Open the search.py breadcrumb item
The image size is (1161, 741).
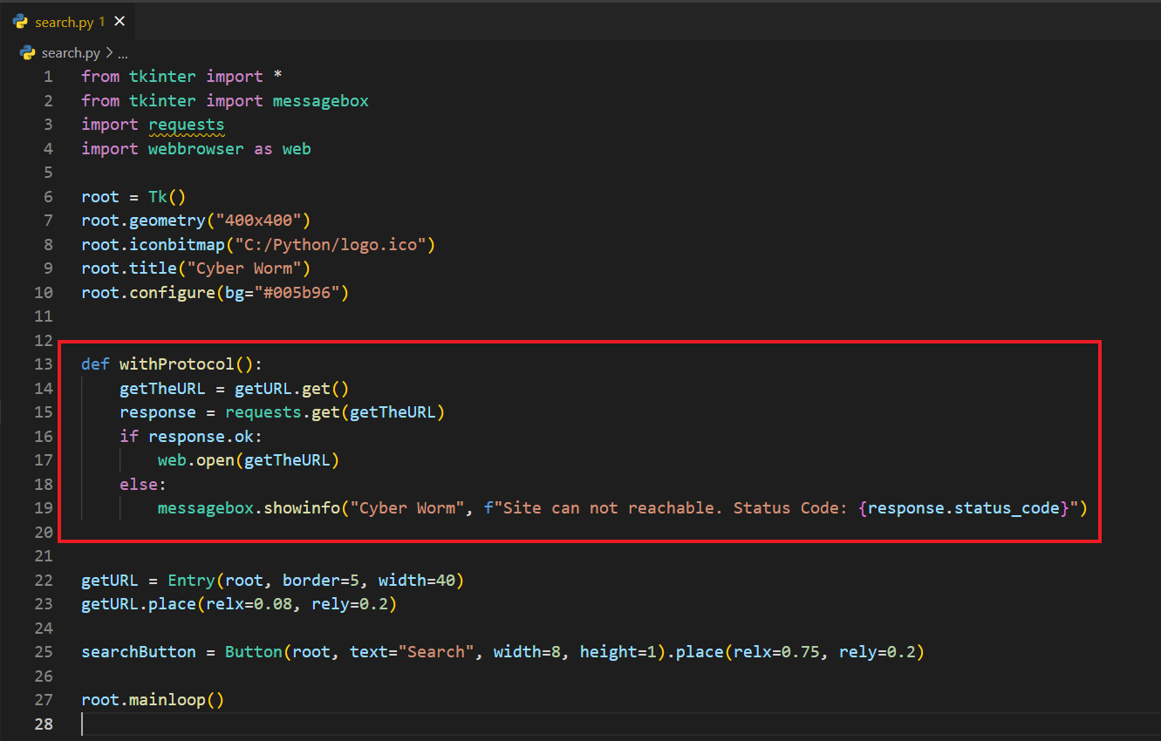point(71,53)
